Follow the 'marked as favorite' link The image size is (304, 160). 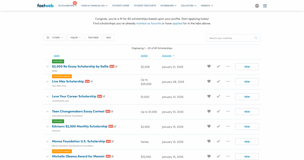[148, 23]
